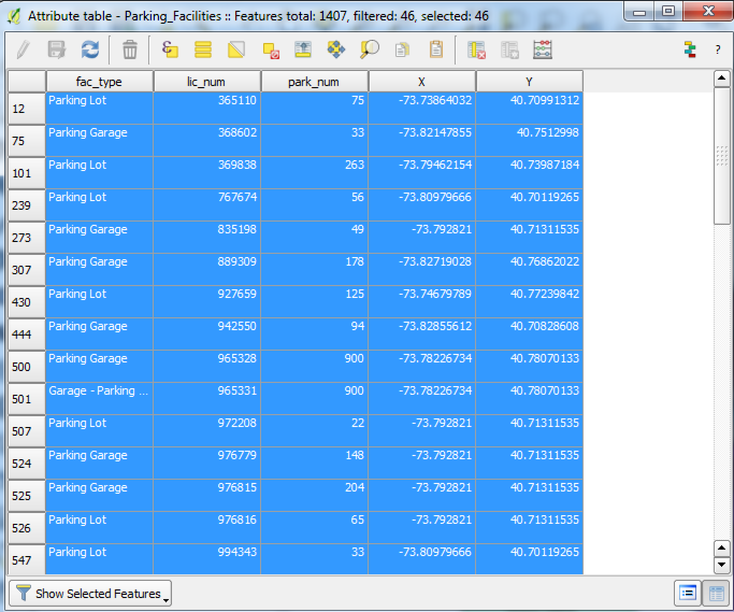734x612 pixels.
Task: Click the bottom-most scroll down arrow
Action: (x=722, y=565)
